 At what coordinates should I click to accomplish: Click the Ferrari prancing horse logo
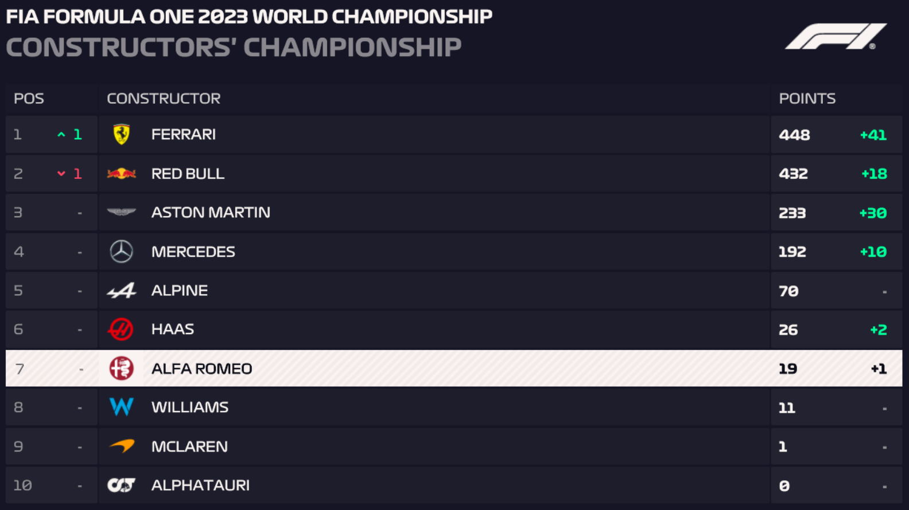[121, 135]
